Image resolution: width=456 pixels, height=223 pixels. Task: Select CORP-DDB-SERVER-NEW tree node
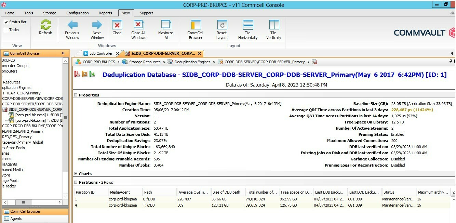tap(32, 99)
